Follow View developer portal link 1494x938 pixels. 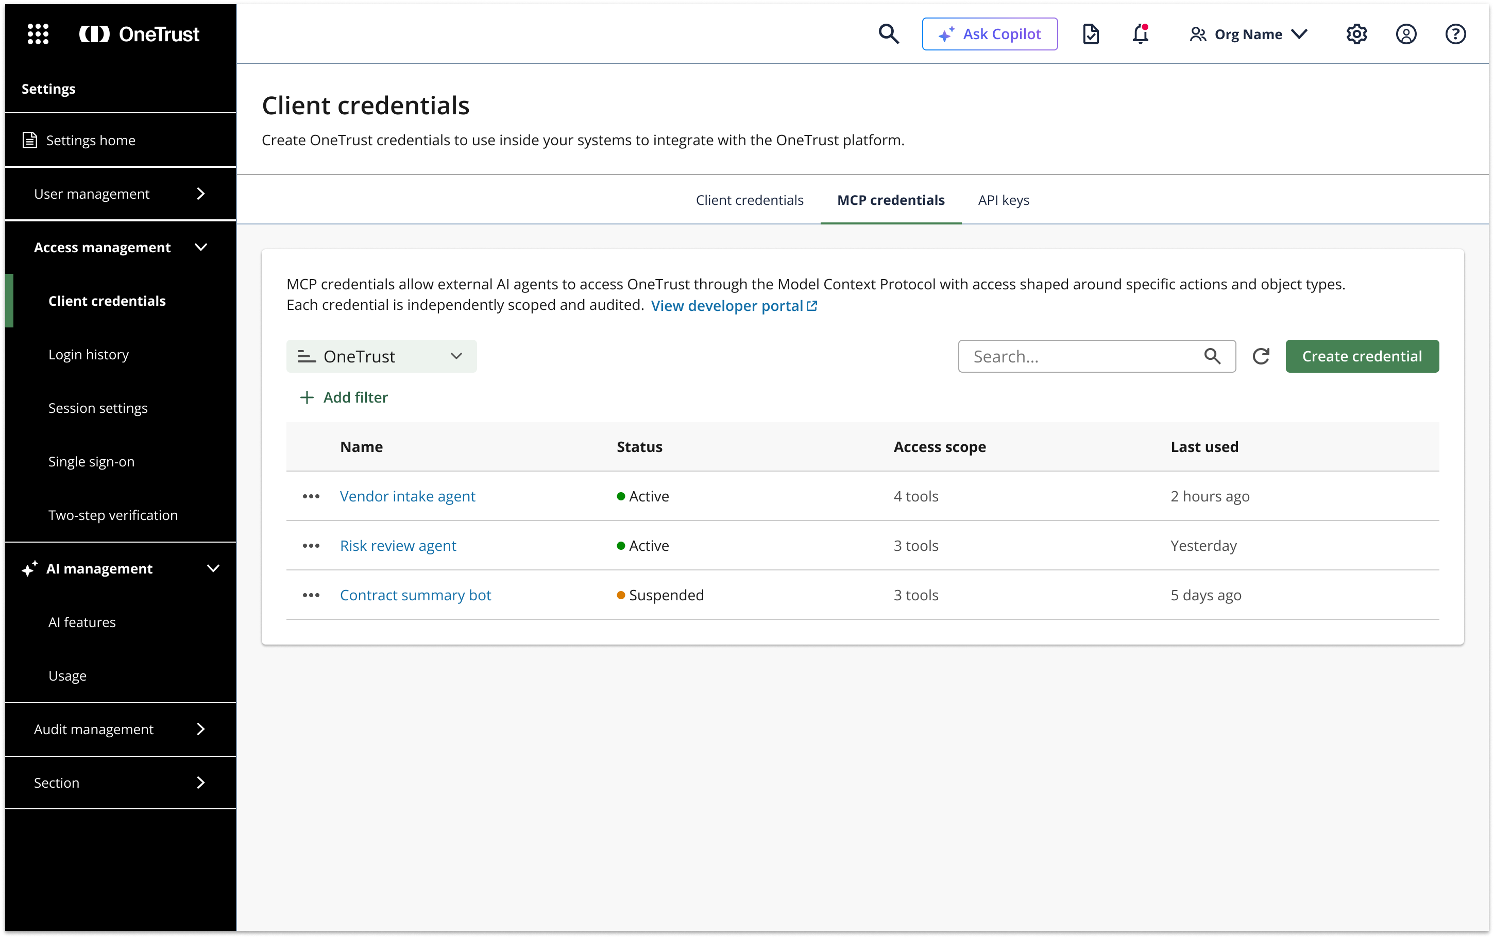[734, 306]
